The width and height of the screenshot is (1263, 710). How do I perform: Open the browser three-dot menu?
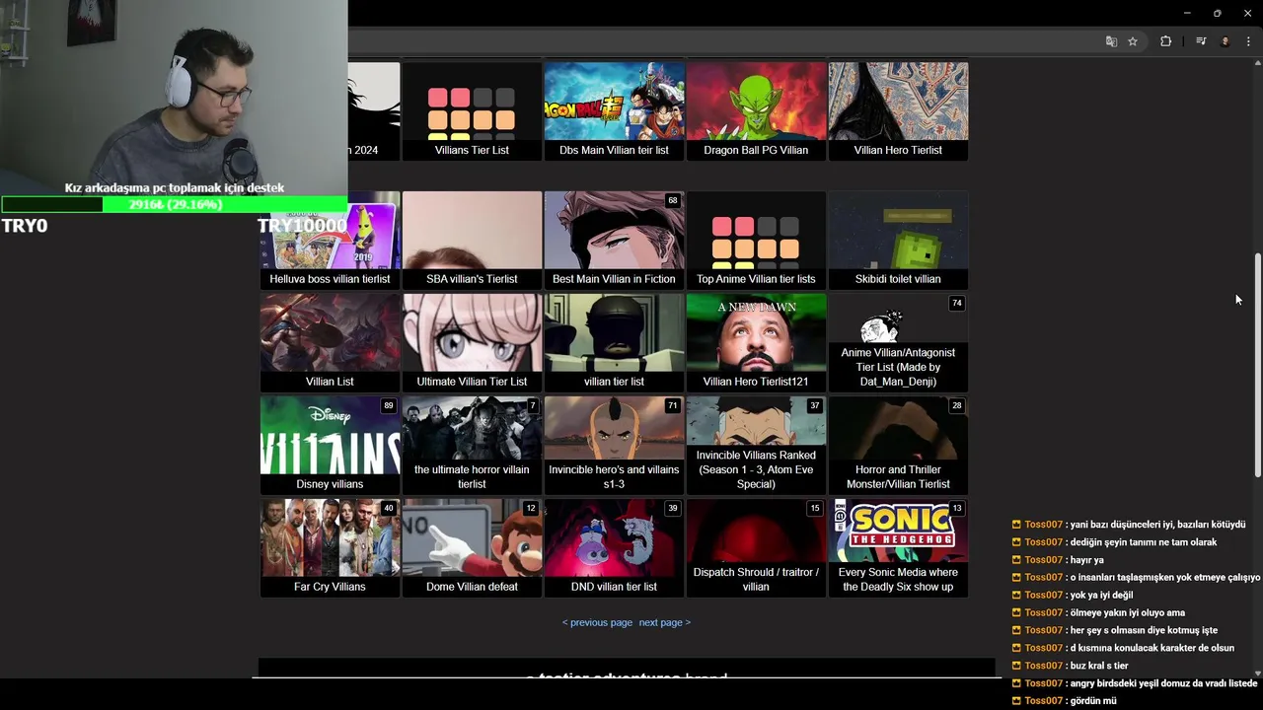[x=1248, y=41]
